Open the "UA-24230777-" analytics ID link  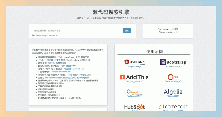click(69, 66)
